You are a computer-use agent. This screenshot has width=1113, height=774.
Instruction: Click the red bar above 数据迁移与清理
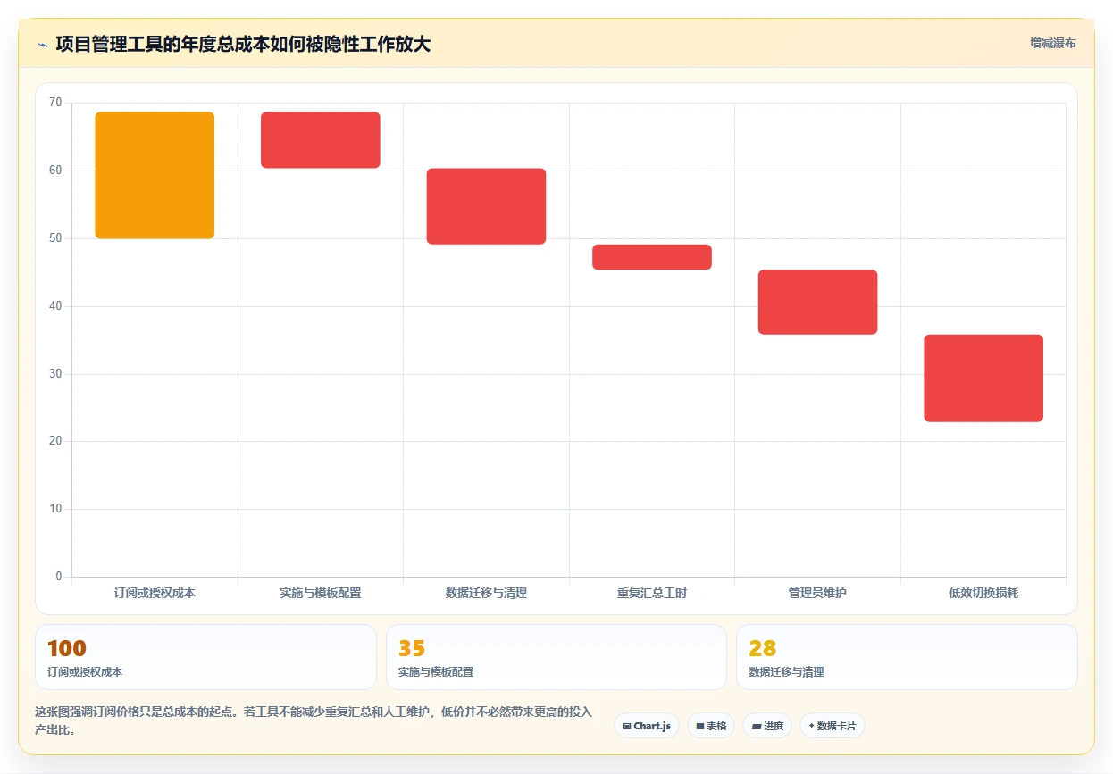tap(486, 206)
